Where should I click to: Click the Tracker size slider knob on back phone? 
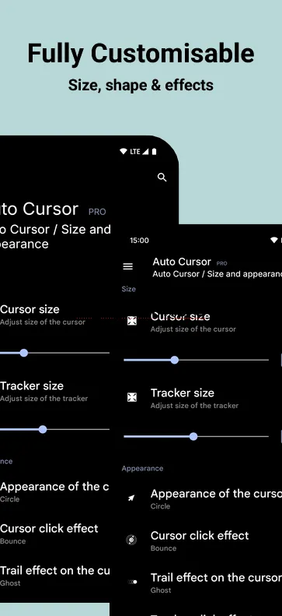43,429
